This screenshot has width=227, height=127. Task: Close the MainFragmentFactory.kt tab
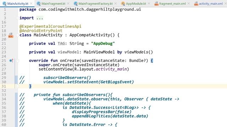115,4
